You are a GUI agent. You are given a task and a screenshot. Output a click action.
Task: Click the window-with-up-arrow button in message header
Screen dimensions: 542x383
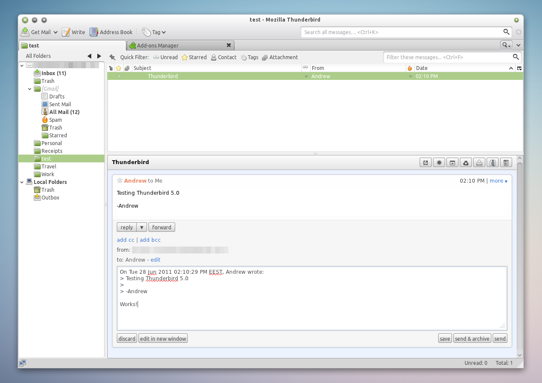tap(452, 162)
